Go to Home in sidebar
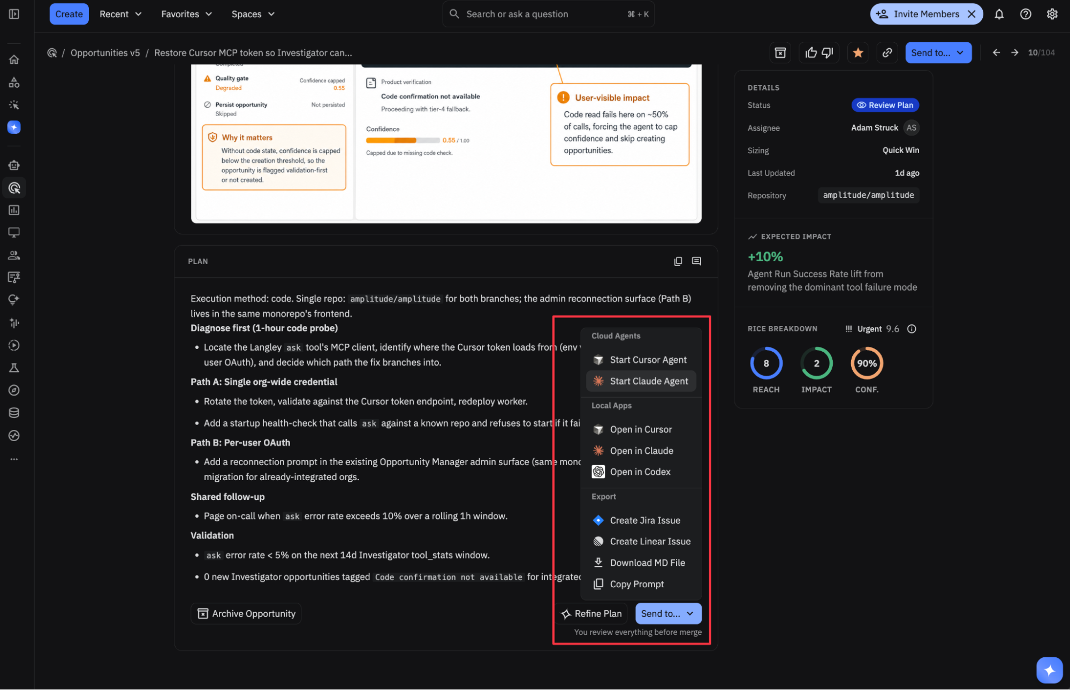The image size is (1070, 690). (14, 59)
